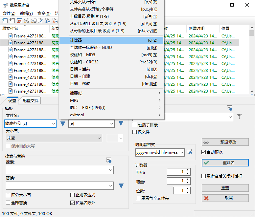Select 日期 - 创建 menu entry
This screenshot has height=217, width=255.
[x=112, y=76]
